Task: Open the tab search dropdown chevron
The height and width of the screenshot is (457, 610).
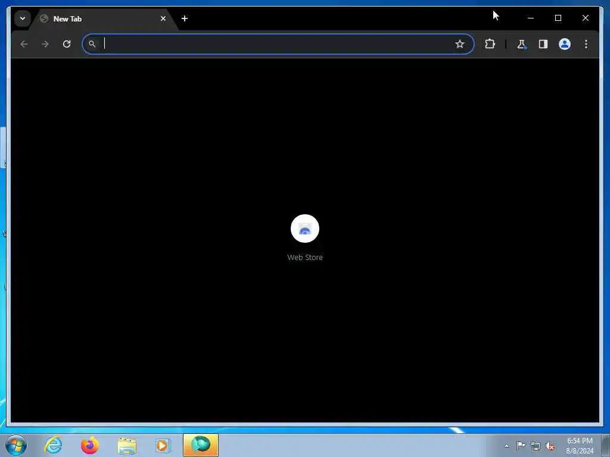Action: pos(22,18)
